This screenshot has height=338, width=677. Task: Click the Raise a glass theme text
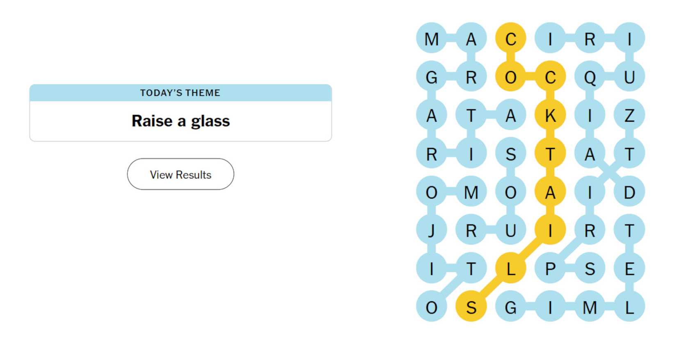(x=181, y=120)
